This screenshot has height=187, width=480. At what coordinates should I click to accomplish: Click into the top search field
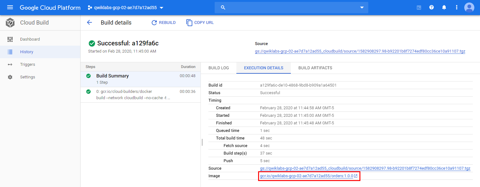291,8
